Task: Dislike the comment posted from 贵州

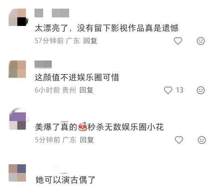Action: pyautogui.click(x=201, y=90)
